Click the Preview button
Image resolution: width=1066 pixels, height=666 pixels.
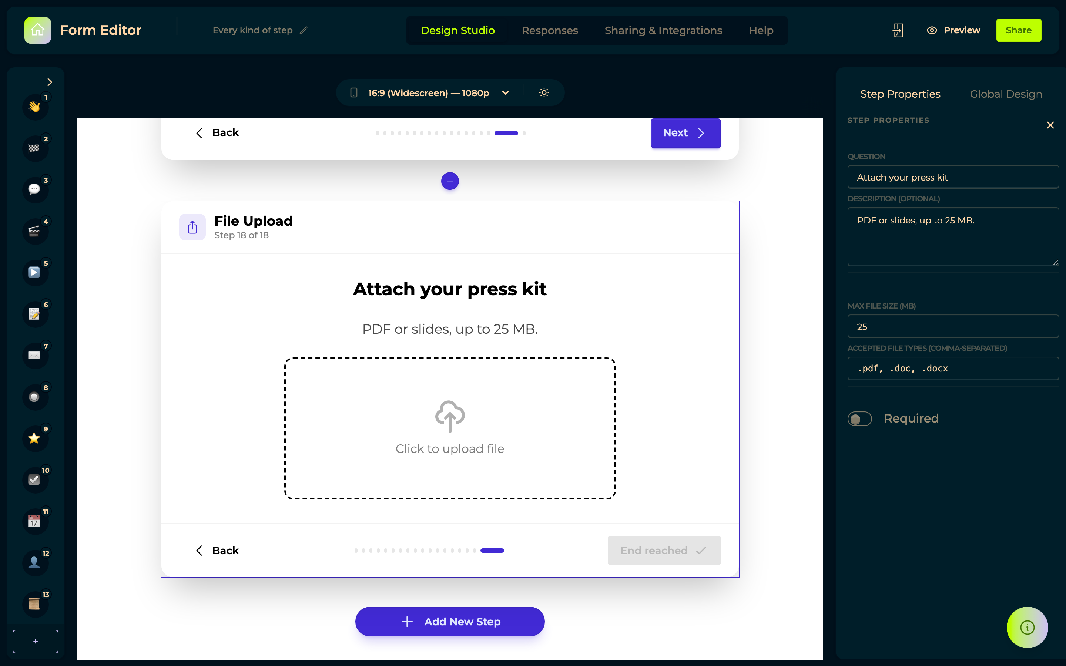point(953,30)
